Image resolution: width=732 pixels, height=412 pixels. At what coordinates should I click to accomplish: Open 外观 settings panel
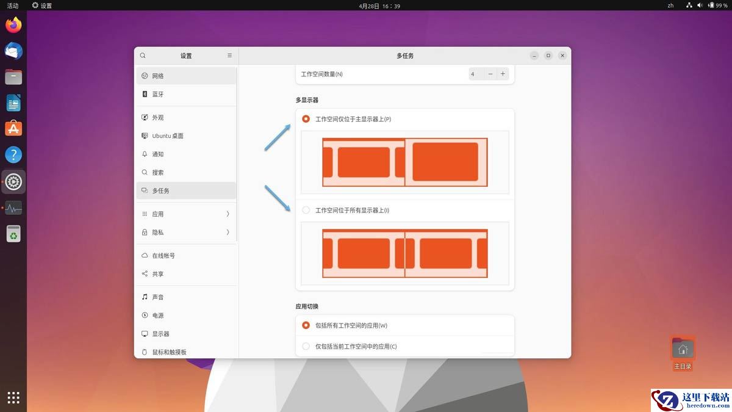coord(186,117)
